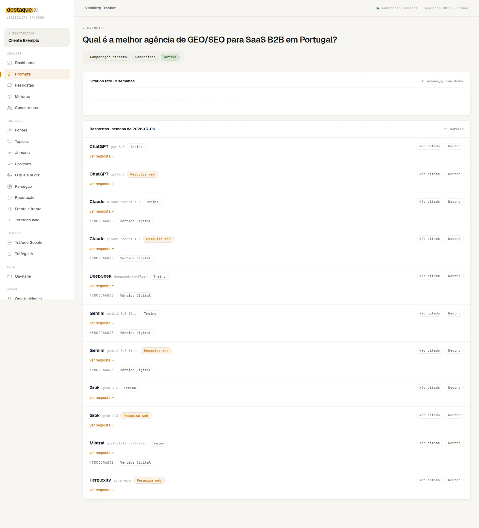The image size is (479, 528).
Task: Click 'gemini-3.5-flash' label on Pesquisa web row
Action: [x=123, y=351]
